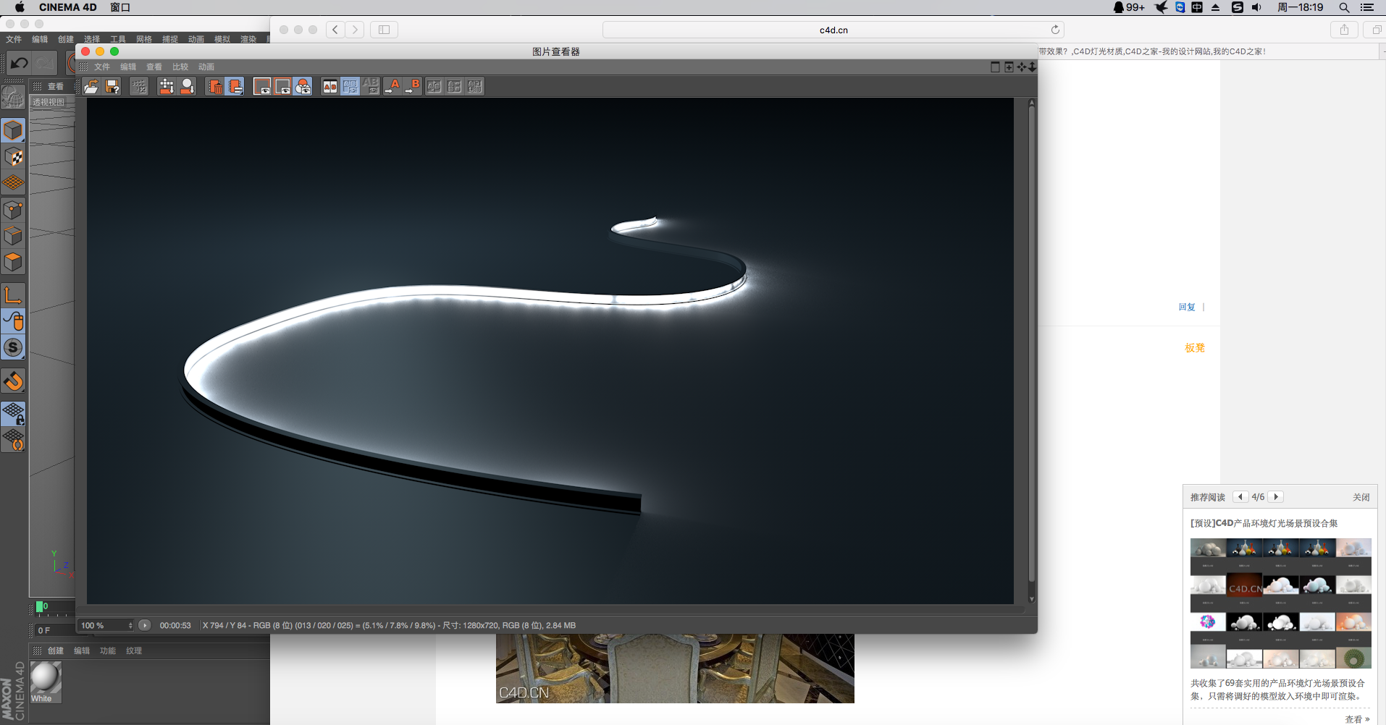Toggle the AB compare split view button
Image resolution: width=1386 pixels, height=725 pixels.
[x=330, y=87]
